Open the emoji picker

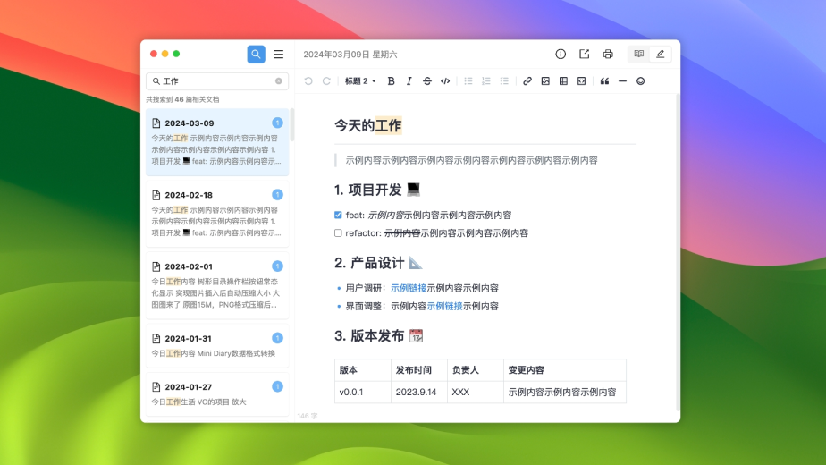(641, 81)
